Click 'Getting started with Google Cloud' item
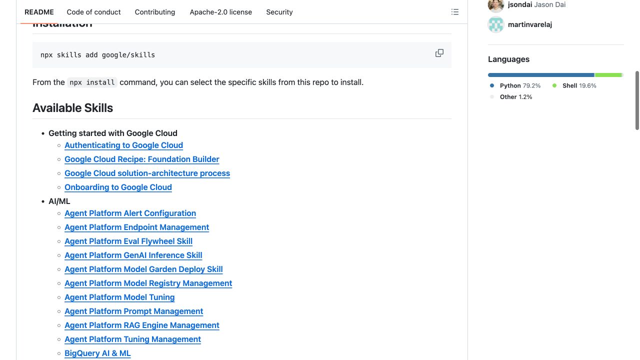Screen dimensions: 640x360 click(x=113, y=133)
